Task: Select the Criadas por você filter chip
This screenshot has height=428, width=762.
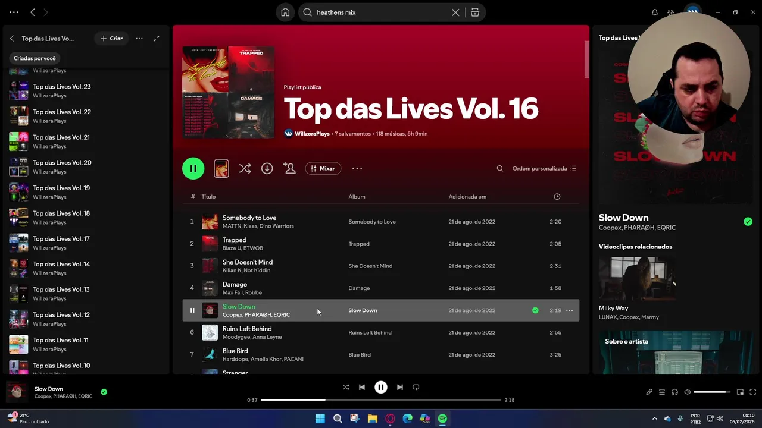Action: (x=35, y=58)
